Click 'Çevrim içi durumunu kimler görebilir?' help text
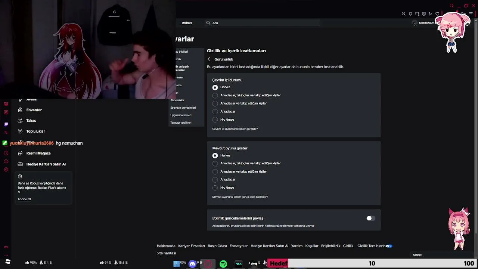The height and width of the screenshot is (269, 478). click(x=235, y=129)
